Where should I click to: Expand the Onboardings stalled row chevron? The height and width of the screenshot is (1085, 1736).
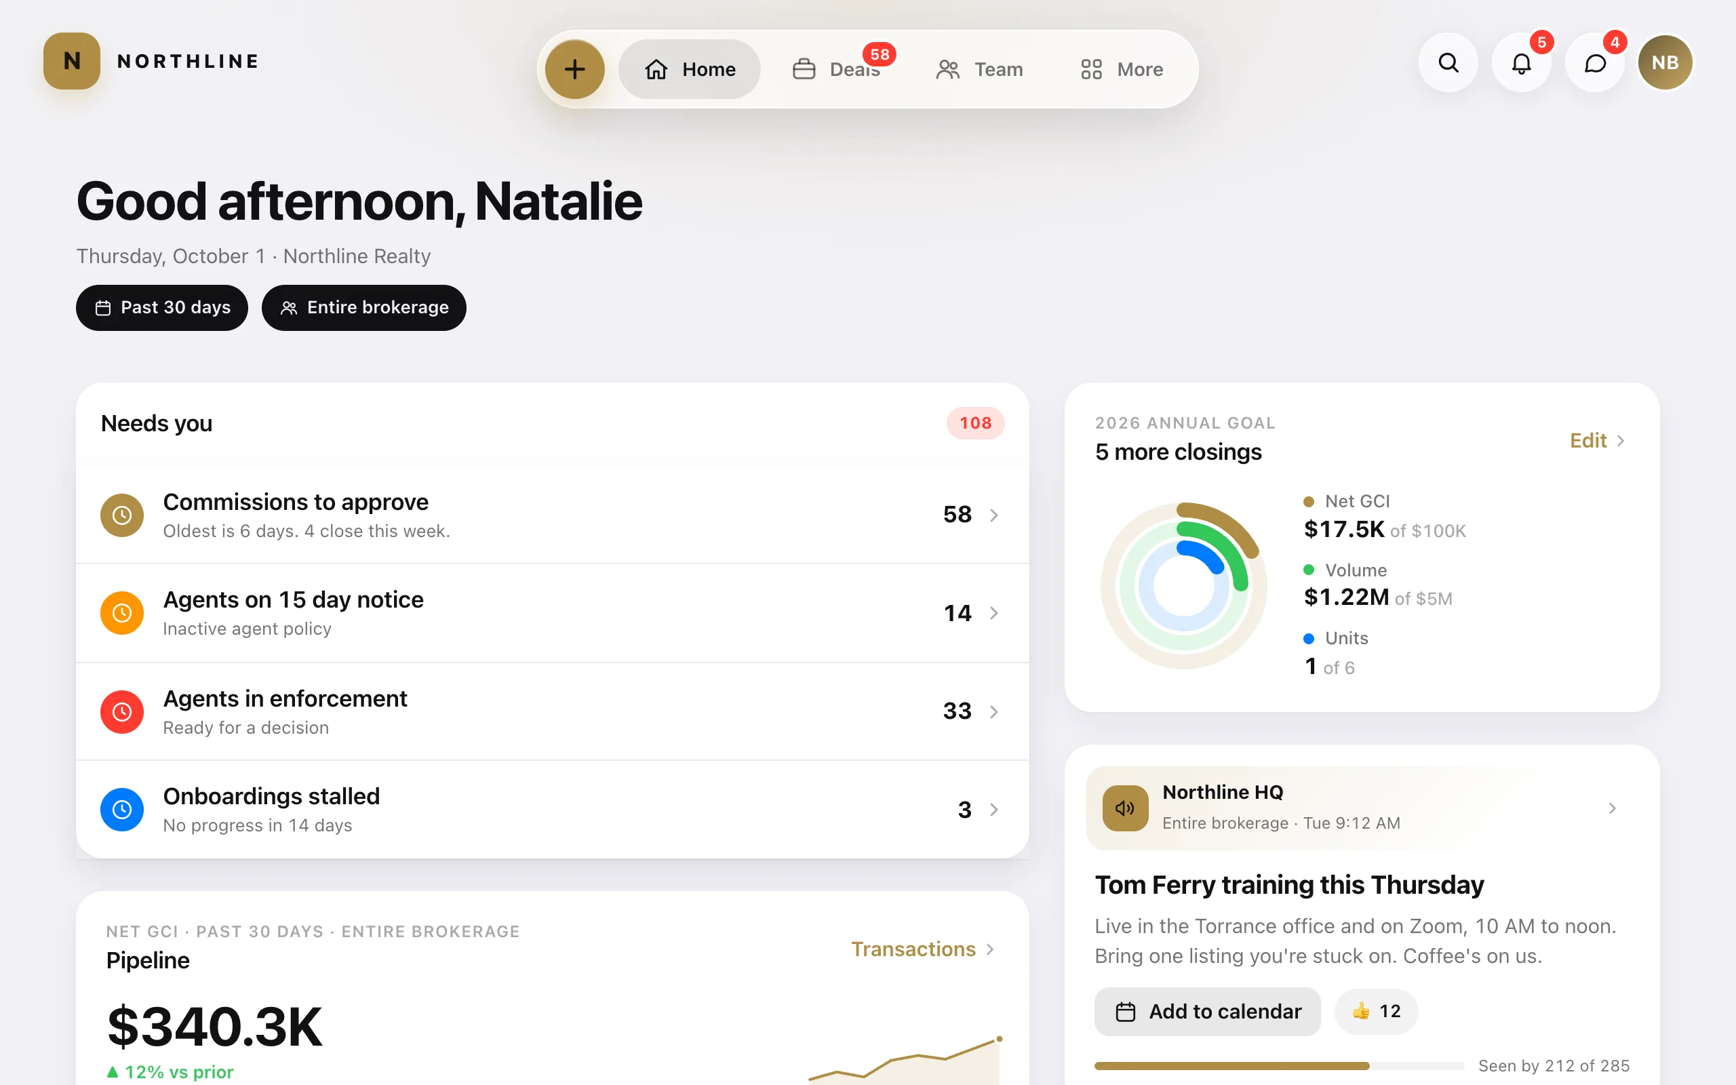click(994, 810)
